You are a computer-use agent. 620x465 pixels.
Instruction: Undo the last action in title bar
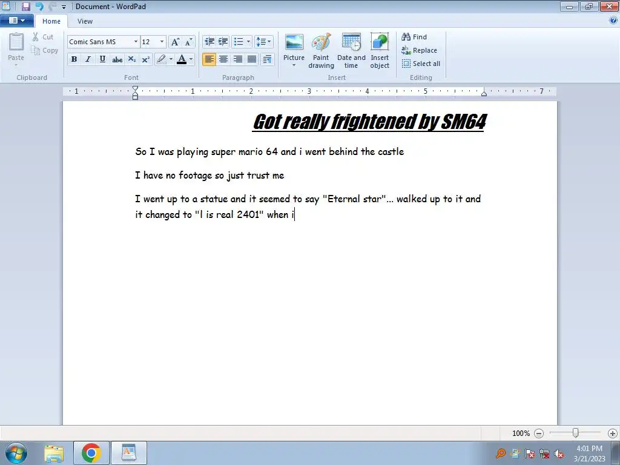coord(39,6)
